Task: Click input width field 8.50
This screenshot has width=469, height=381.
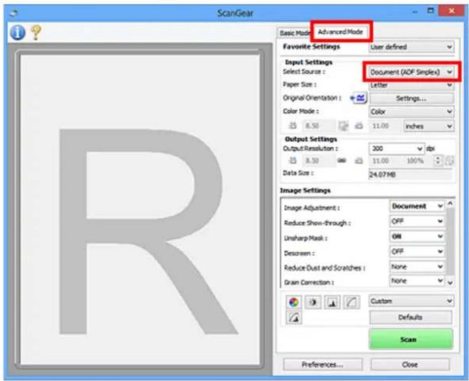Action: 319,126
